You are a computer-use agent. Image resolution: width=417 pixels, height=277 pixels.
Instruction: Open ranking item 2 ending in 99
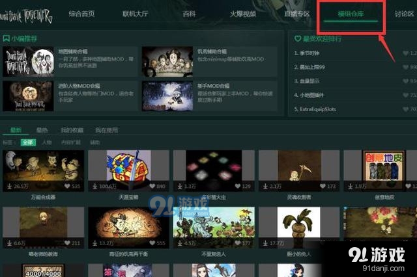pos(309,67)
